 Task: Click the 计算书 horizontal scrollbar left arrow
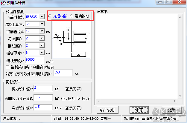99,101
